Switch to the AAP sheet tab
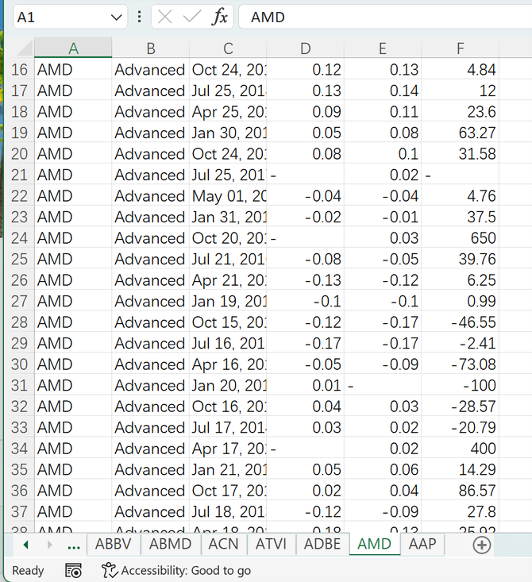532x582 pixels. [x=422, y=544]
